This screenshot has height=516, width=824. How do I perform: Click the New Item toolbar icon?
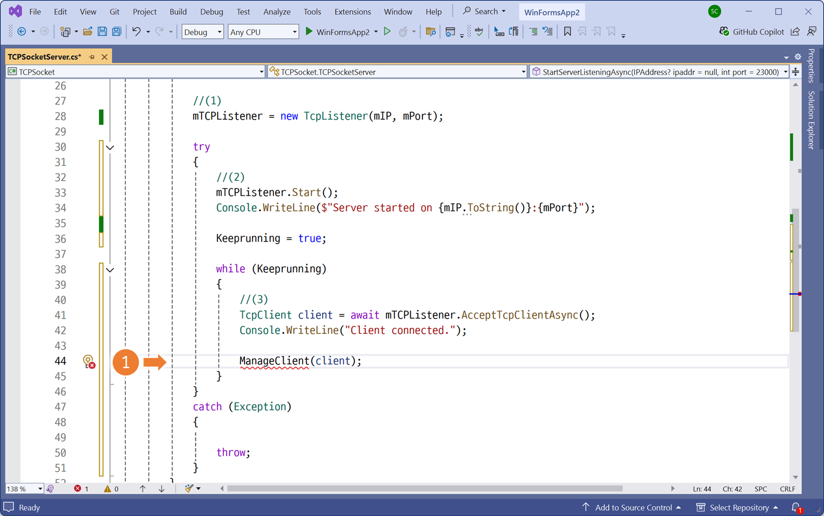pos(65,31)
